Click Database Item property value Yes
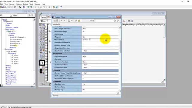Screen dimensions: 192x108 (x=100, y=84)
